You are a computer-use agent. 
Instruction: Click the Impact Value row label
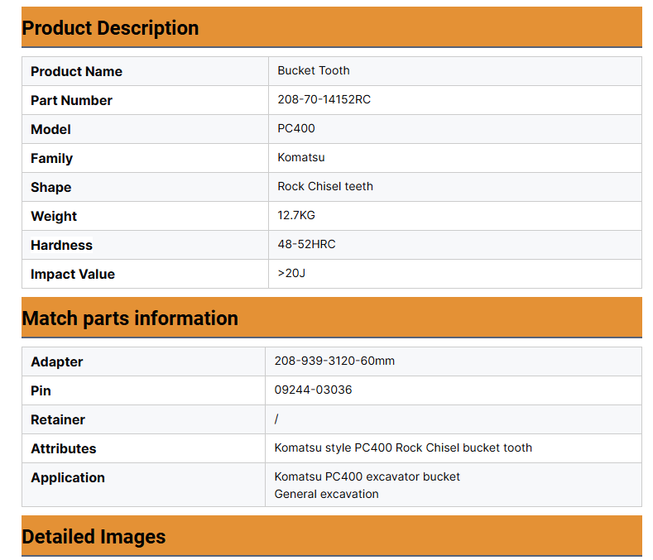click(73, 275)
